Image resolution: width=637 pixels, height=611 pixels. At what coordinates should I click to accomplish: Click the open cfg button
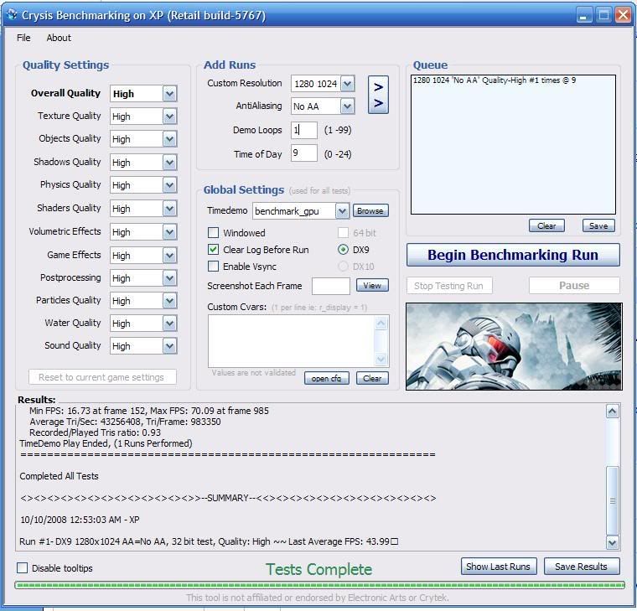(326, 378)
